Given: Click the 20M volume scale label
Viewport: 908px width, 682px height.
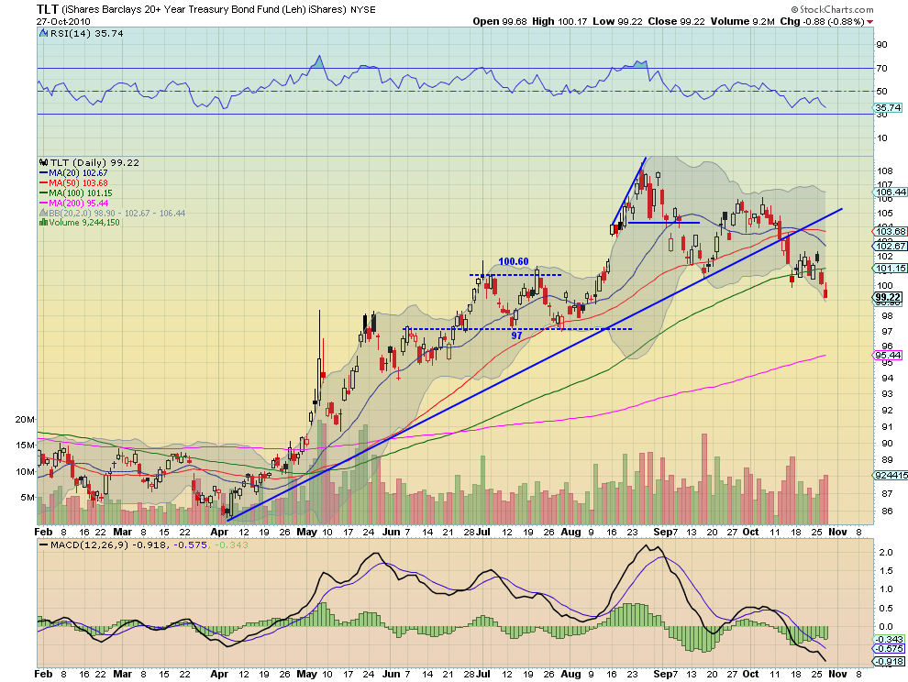Looking at the screenshot, I should pos(25,420).
